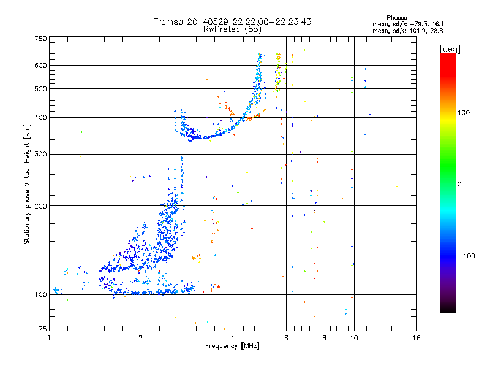This screenshot has width=490, height=368.
Task: Click the x-axis '2' tick label
Action: 141,338
